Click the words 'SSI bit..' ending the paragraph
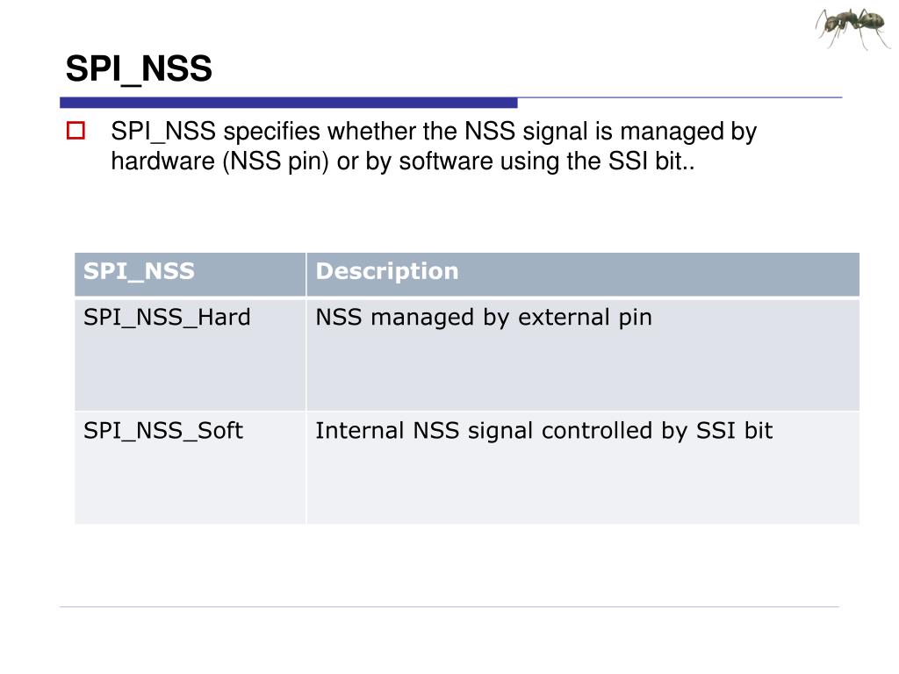Screen dimensions: 899x674 click(x=652, y=161)
